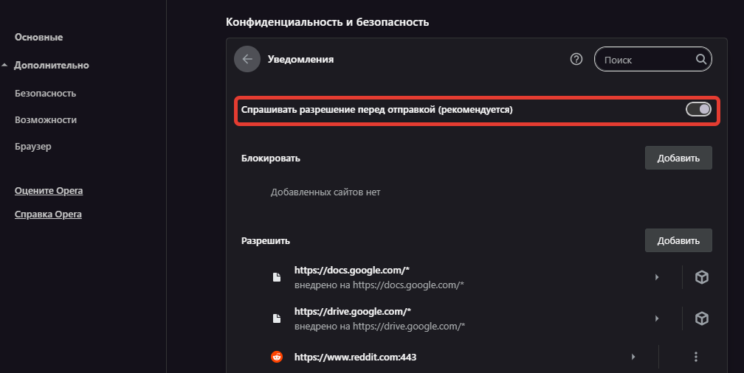744x373 pixels.
Task: Click extension cube icon for drive.google.com
Action: coord(702,318)
